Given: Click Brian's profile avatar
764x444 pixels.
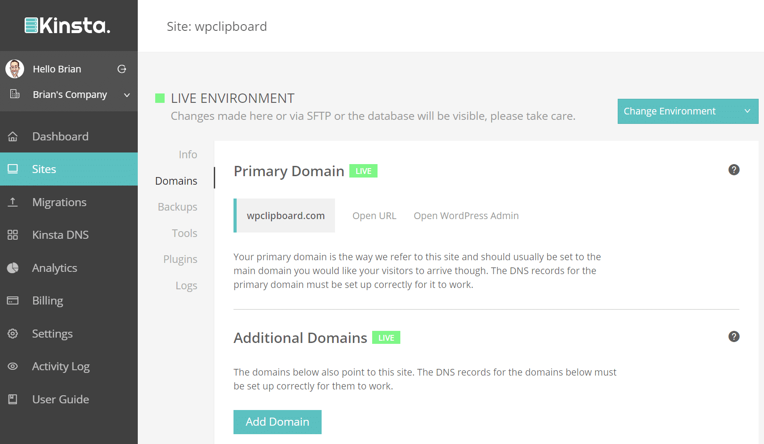Looking at the screenshot, I should tap(15, 69).
